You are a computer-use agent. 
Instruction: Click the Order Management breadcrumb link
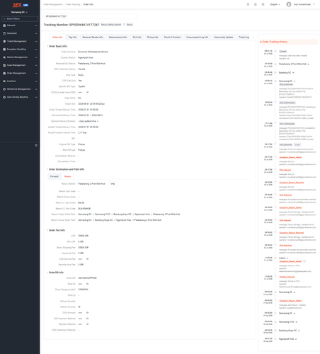point(53,4)
